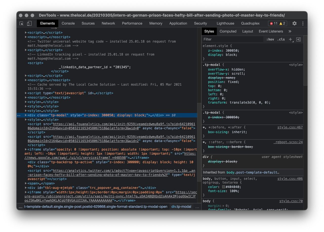Viewport: 324px width, 232px height.
Task: Select the Styles pane tab
Action: tap(209, 31)
